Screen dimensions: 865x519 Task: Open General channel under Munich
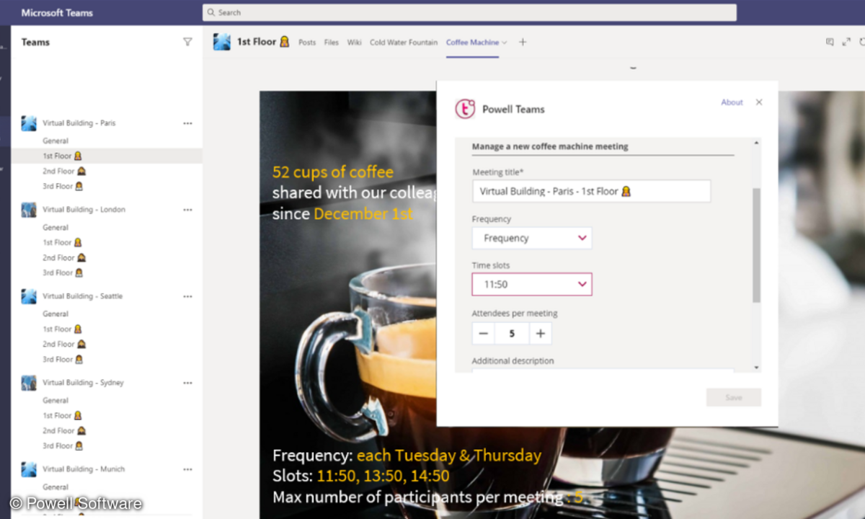(56, 487)
